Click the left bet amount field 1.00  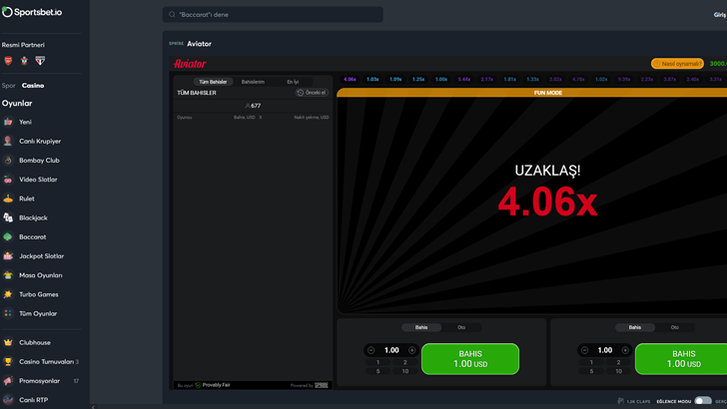(391, 350)
